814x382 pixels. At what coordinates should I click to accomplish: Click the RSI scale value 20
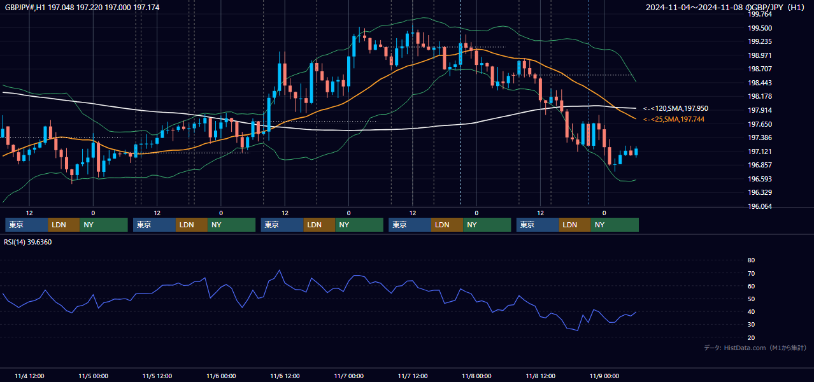tap(751, 337)
